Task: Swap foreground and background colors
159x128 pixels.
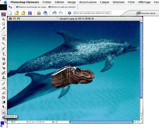Action: (x=5, y=122)
